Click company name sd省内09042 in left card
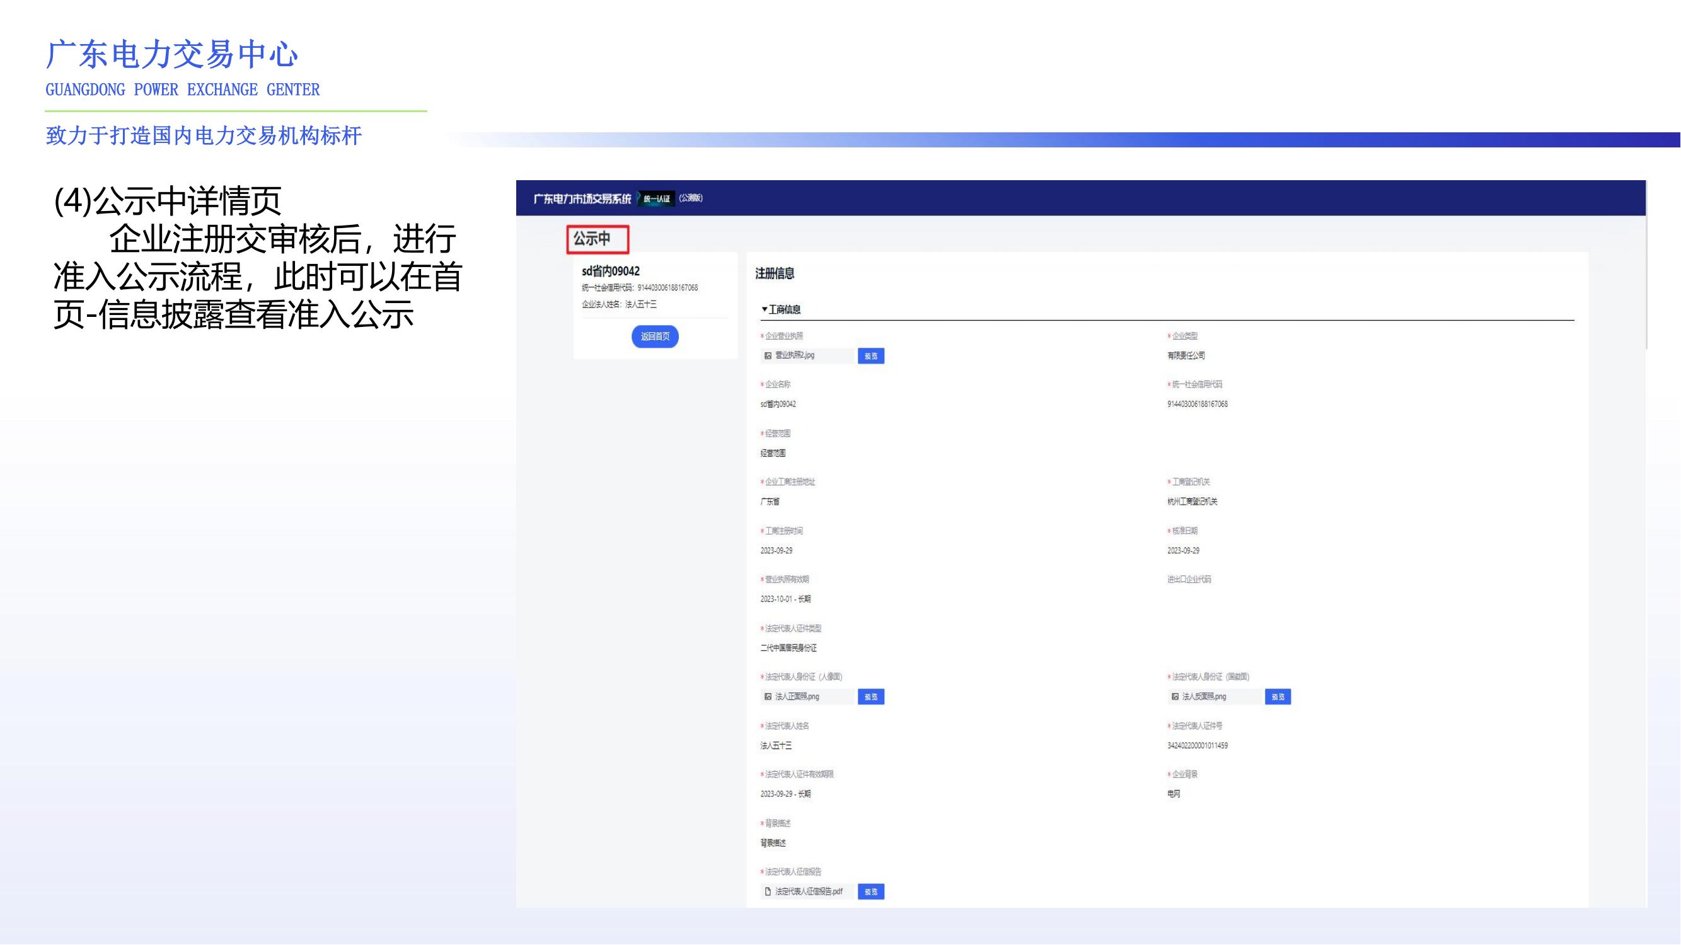 [x=611, y=272]
